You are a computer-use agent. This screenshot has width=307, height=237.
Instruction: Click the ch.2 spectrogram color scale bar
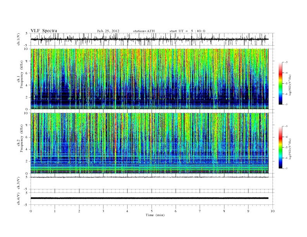281,148
